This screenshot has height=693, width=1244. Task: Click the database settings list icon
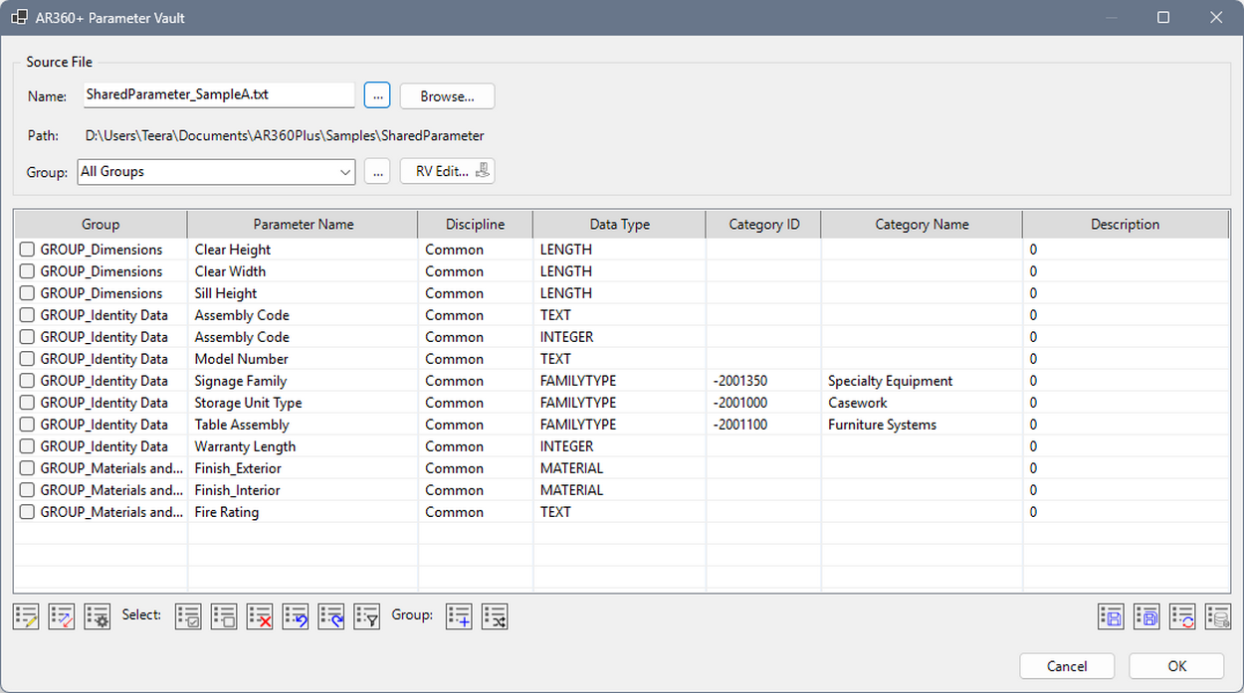click(x=1217, y=616)
